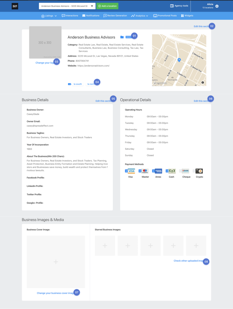This screenshot has width=233, height=309.
Task: Click the Visa card icon
Action: point(131,171)
